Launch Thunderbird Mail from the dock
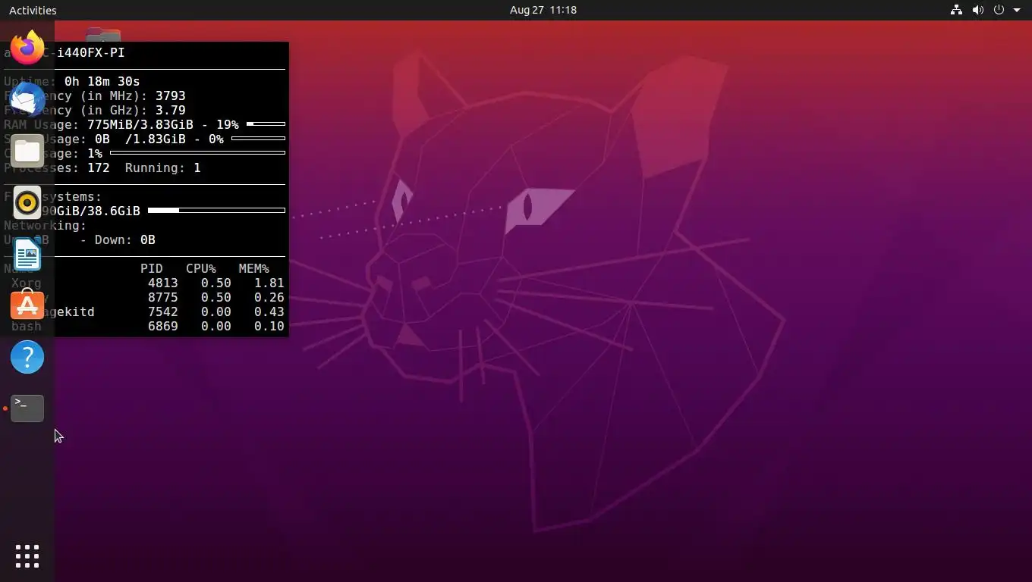 tap(27, 99)
